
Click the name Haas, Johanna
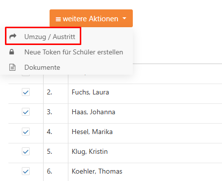[x=94, y=112]
